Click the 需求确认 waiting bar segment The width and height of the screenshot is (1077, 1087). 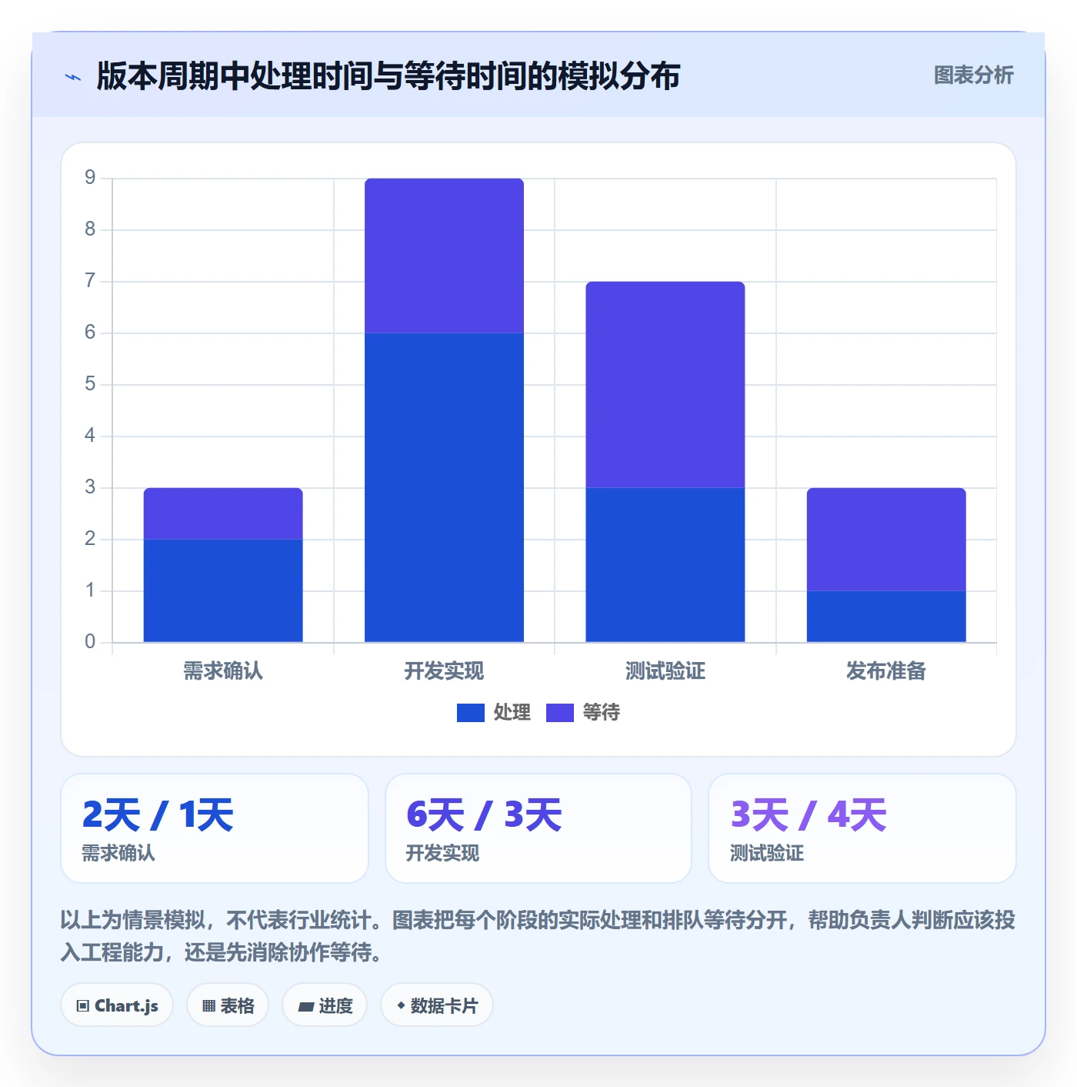pyautogui.click(x=223, y=513)
